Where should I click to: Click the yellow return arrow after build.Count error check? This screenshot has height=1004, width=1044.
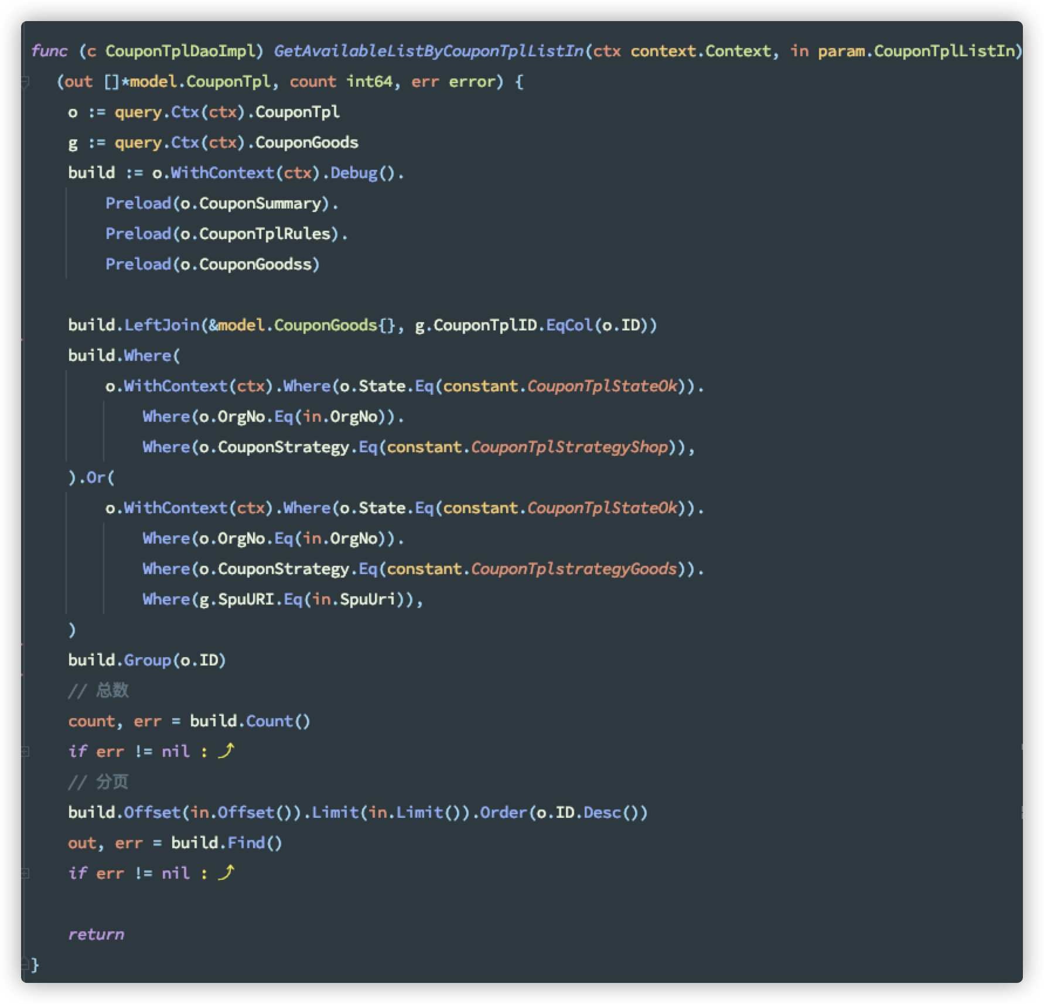click(x=226, y=752)
